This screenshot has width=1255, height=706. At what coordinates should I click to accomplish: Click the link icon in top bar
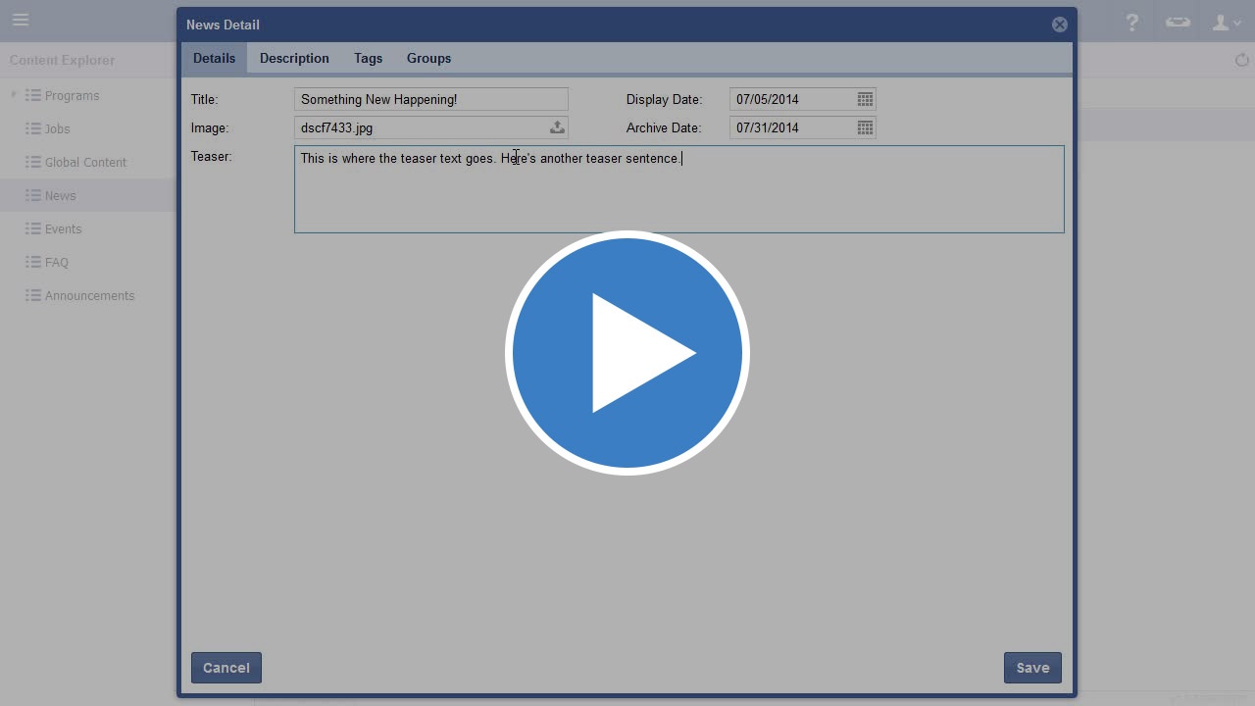[x=1178, y=22]
